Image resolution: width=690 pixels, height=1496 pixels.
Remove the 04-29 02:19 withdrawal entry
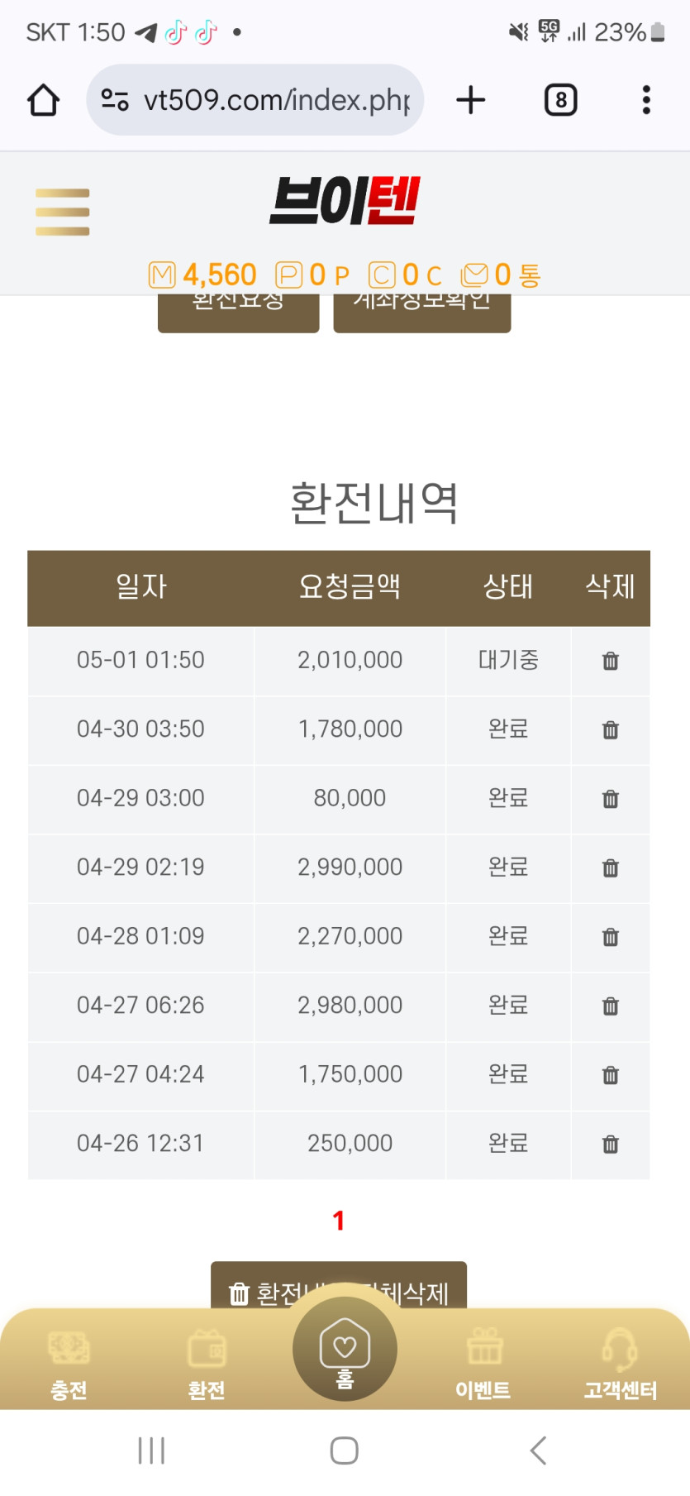click(x=610, y=868)
